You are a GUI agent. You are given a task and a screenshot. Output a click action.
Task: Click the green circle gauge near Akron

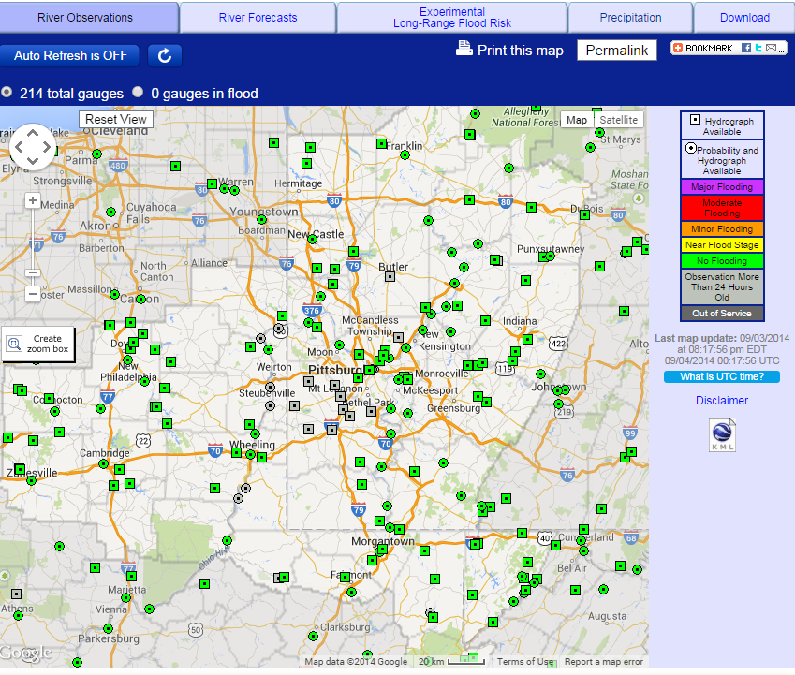tap(111, 212)
